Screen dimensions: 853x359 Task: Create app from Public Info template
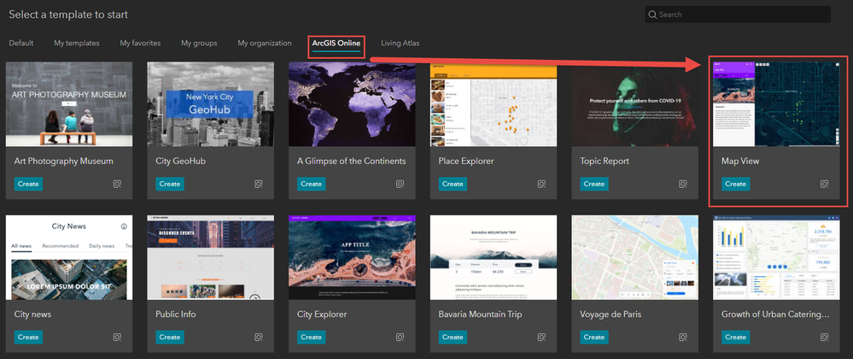tap(170, 338)
